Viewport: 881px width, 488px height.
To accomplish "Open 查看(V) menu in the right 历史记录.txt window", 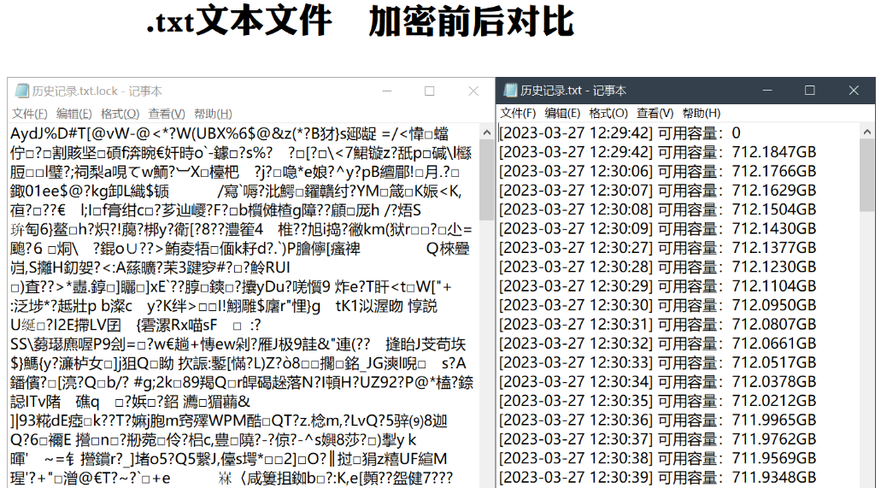I will [655, 113].
